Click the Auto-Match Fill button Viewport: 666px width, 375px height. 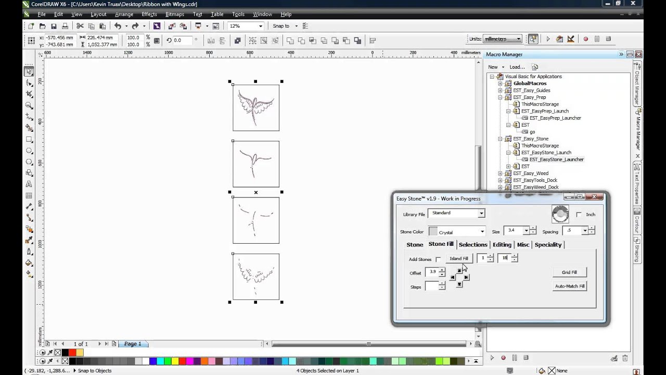[570, 286]
